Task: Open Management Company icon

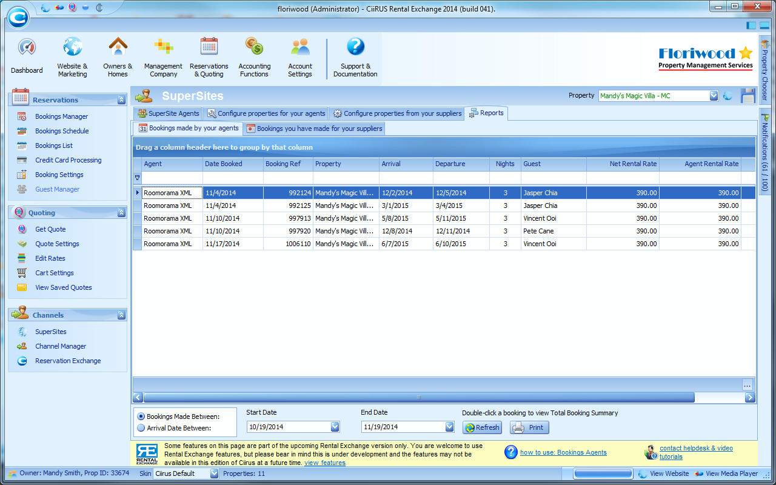Action: click(163, 47)
